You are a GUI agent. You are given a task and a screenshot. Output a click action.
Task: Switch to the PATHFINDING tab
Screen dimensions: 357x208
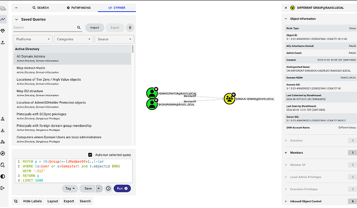coord(79,8)
